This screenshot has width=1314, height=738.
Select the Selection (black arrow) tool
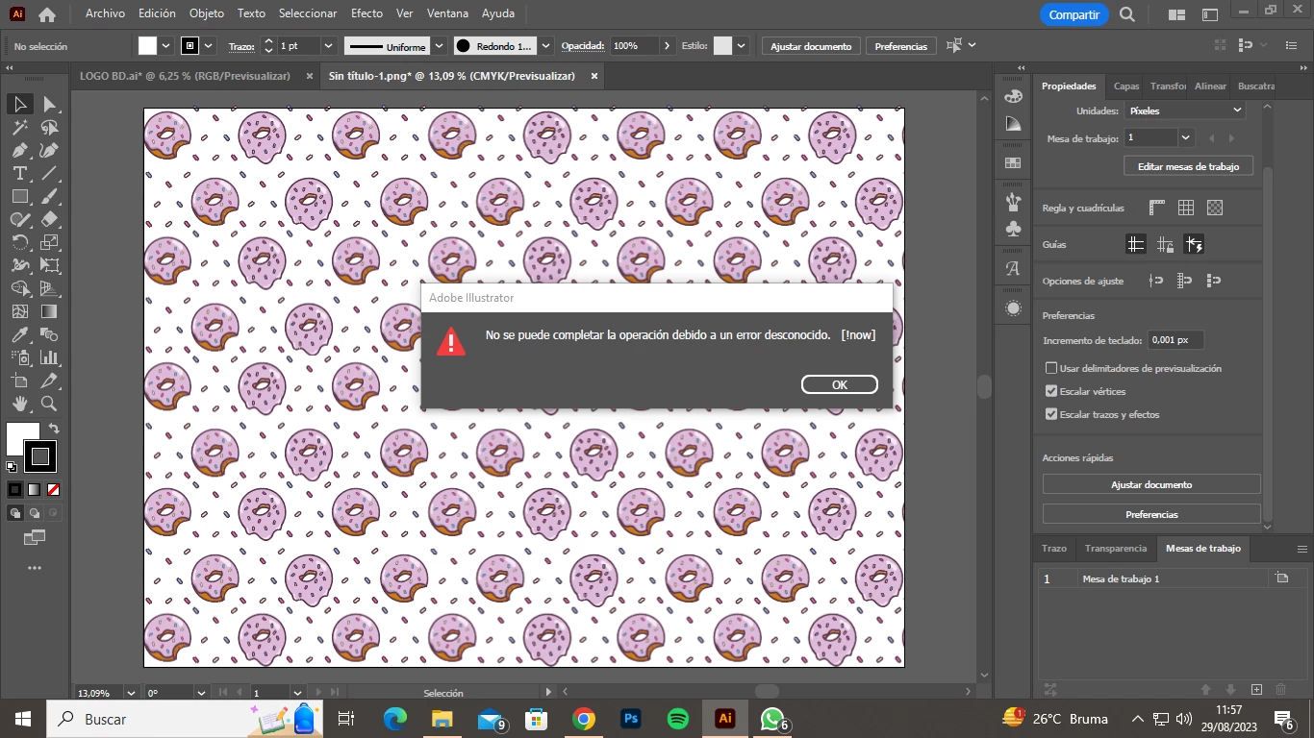[x=20, y=104]
